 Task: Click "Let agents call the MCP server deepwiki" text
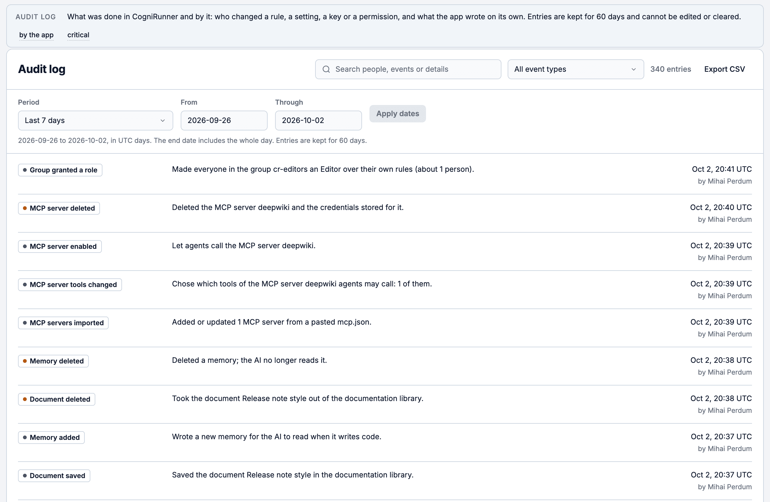(244, 246)
